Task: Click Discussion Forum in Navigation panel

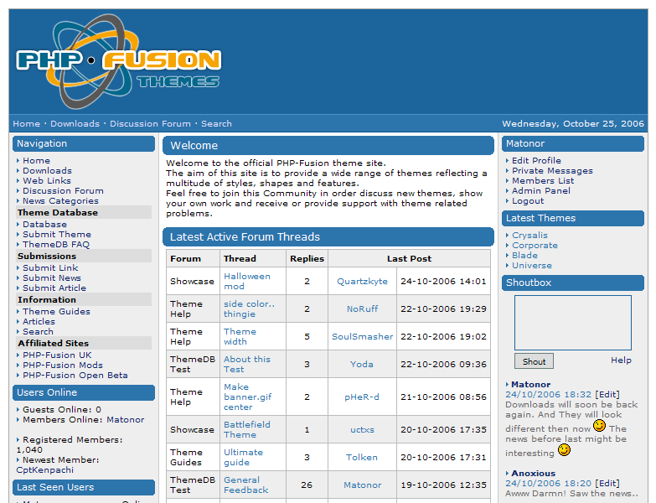Action: [63, 191]
